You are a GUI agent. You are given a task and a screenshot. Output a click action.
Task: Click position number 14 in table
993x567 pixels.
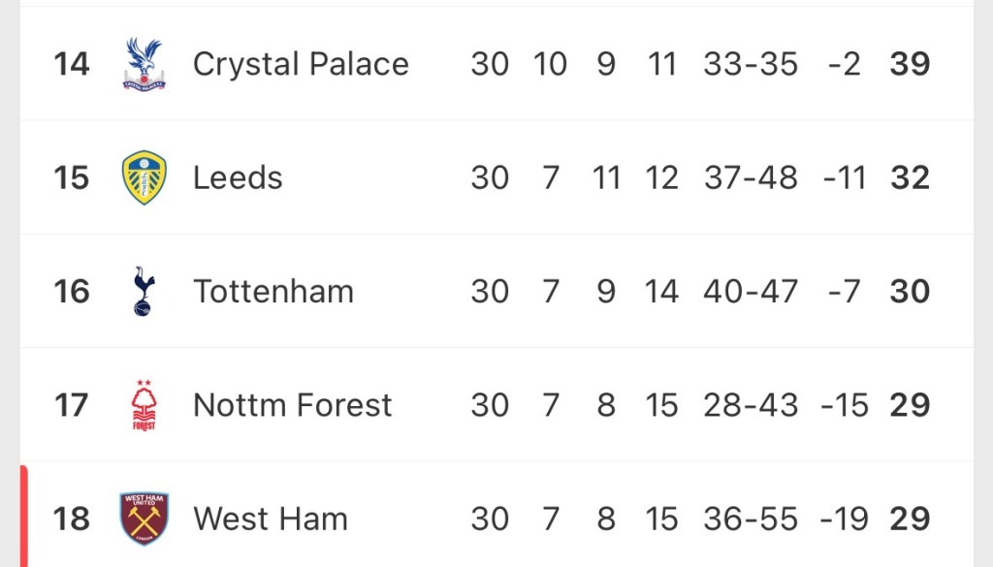coord(72,64)
